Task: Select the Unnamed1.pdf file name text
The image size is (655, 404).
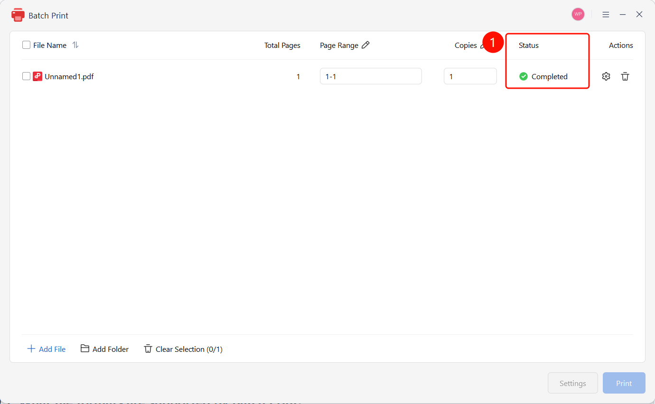Action: (69, 76)
